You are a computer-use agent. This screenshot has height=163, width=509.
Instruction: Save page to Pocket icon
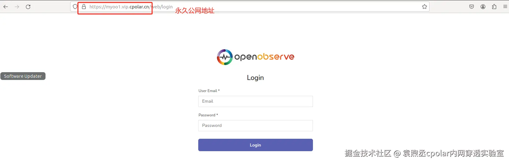(472, 7)
